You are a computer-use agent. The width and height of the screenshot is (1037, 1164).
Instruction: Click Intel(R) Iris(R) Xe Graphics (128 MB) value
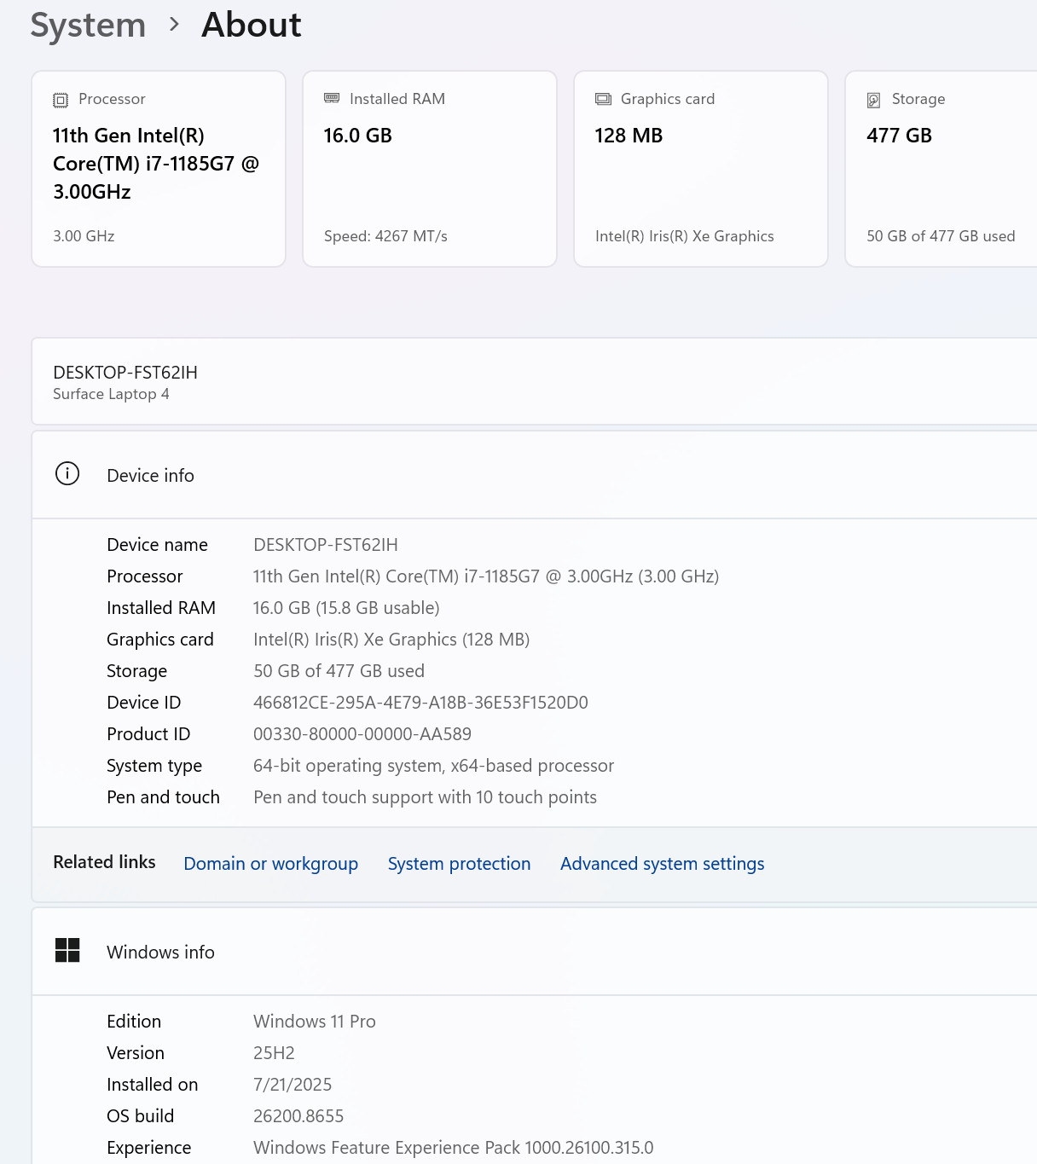[391, 640]
